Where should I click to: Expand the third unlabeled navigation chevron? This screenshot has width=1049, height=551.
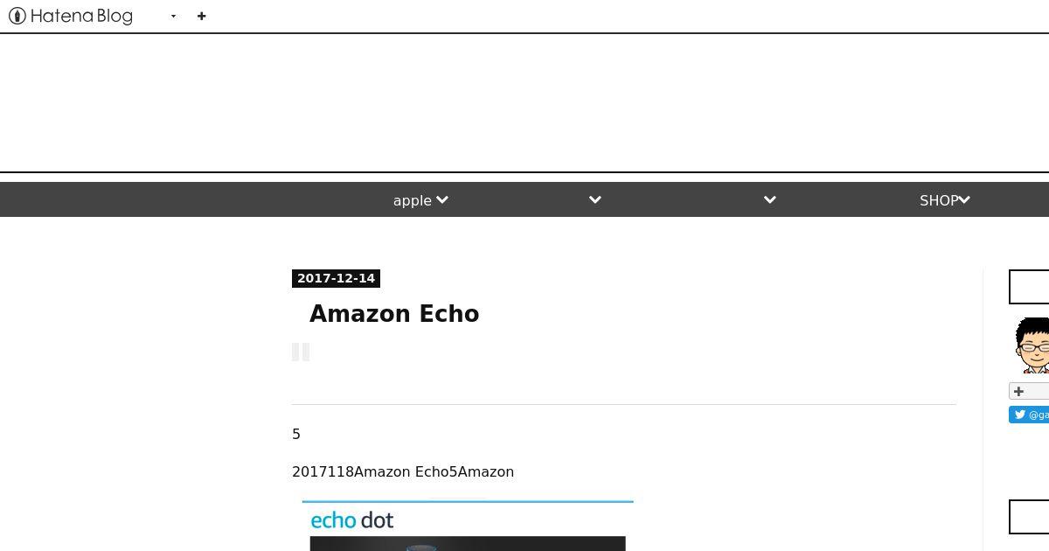pos(770,200)
